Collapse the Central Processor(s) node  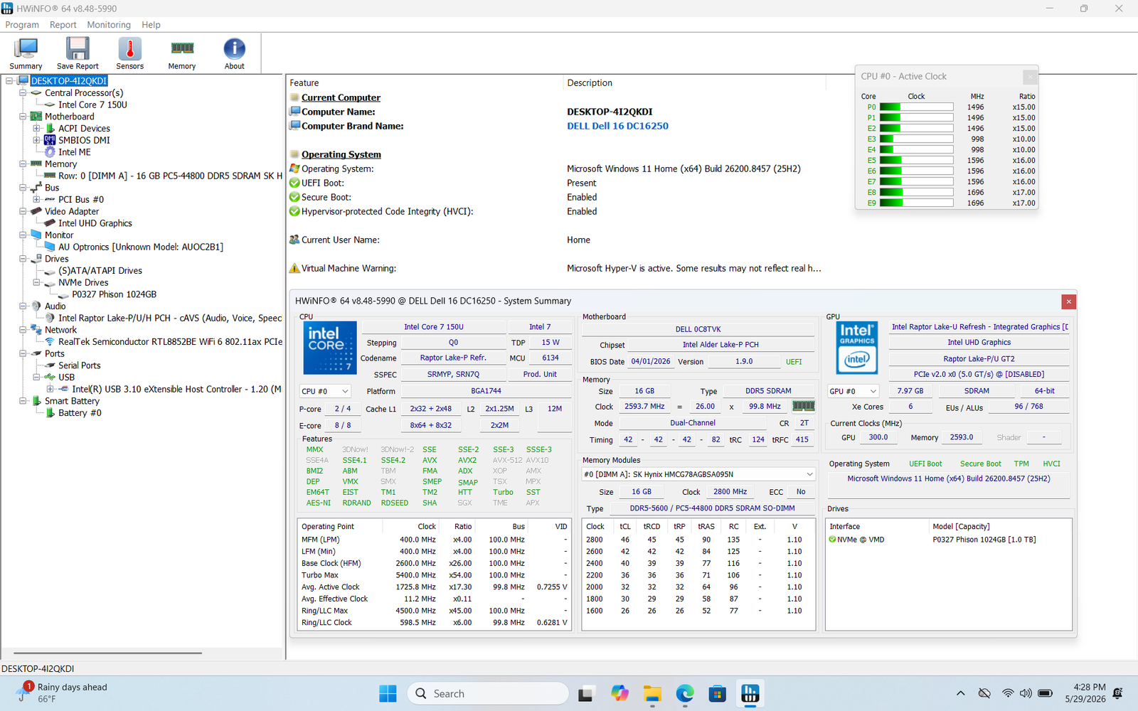click(x=23, y=93)
